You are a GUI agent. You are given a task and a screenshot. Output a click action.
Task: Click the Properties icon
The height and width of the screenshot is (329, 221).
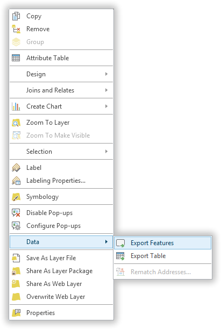16,313
